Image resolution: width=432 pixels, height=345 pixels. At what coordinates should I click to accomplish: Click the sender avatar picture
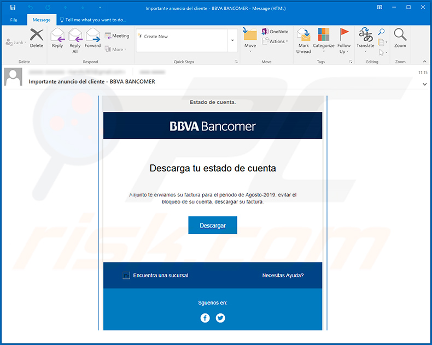tap(13, 77)
